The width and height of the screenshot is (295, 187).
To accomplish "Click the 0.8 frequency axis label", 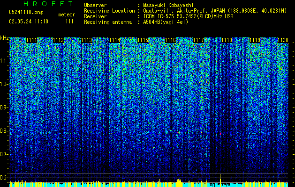I will pos(4,131).
